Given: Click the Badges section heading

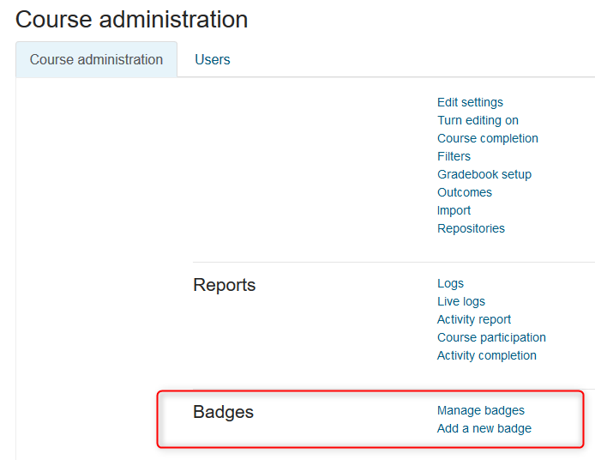Looking at the screenshot, I should point(224,412).
